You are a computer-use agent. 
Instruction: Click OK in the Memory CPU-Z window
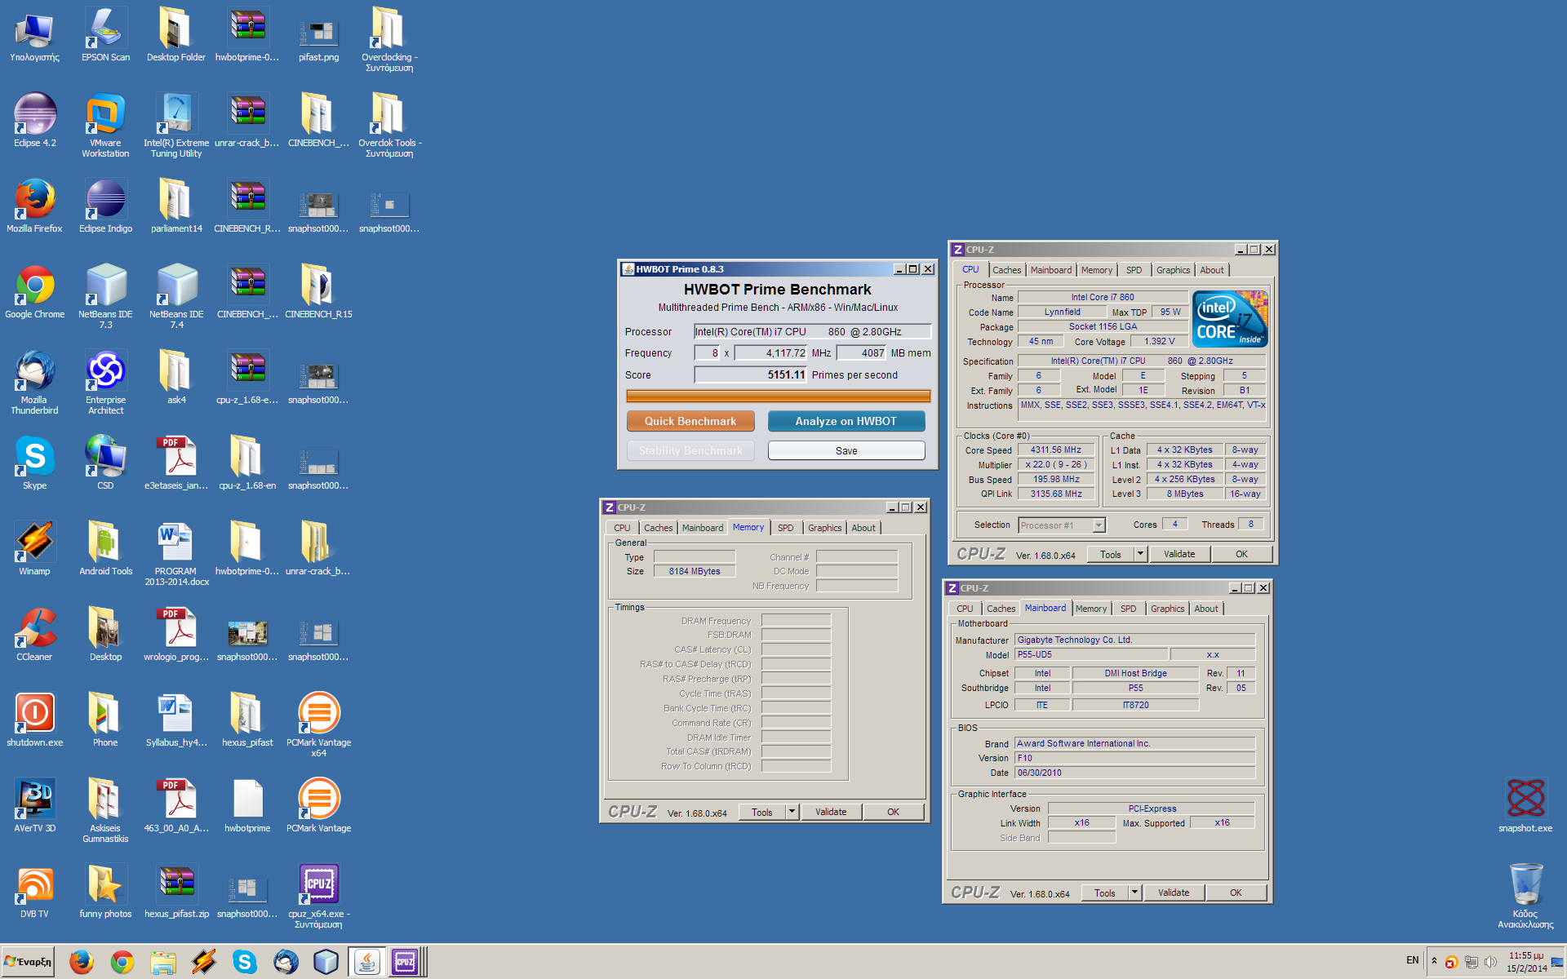pos(893,812)
